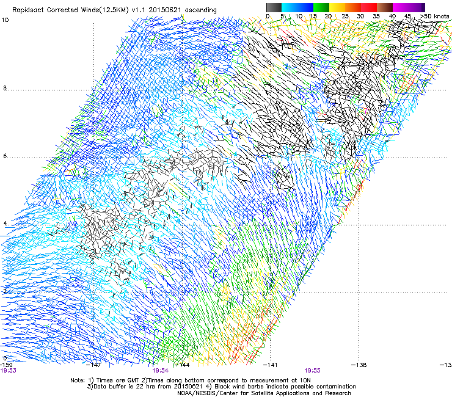Click the blue segment of the wind speed color bar

(305, 7)
